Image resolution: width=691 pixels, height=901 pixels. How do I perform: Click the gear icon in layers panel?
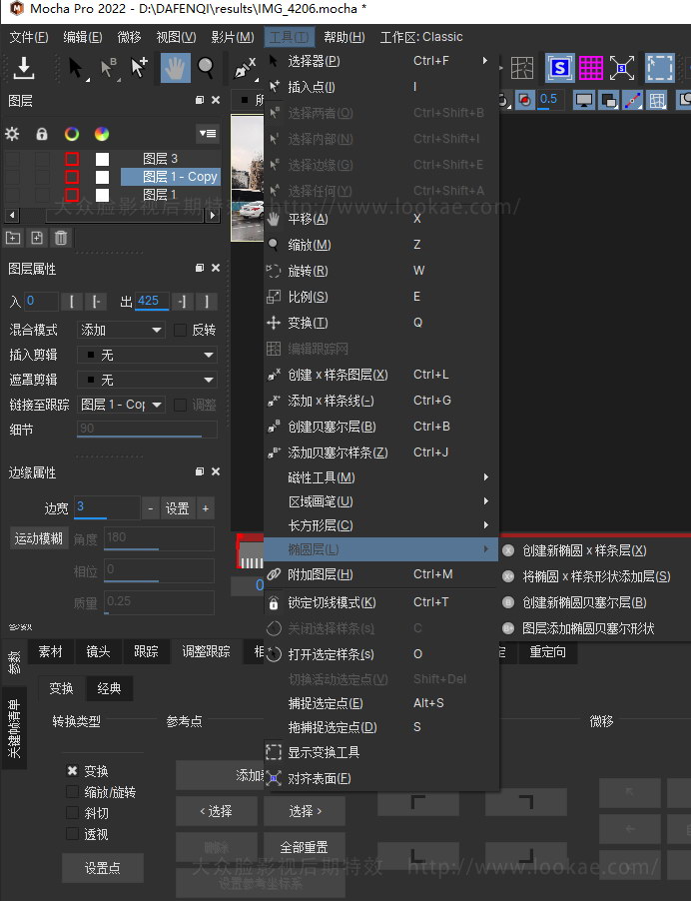point(13,134)
